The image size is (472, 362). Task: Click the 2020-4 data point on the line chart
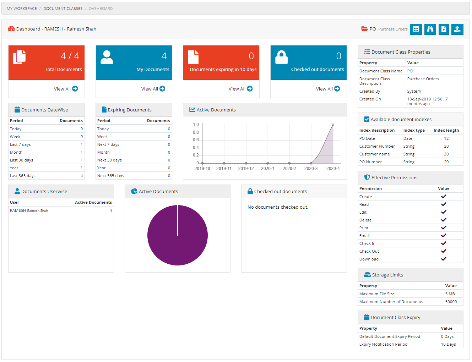333,125
